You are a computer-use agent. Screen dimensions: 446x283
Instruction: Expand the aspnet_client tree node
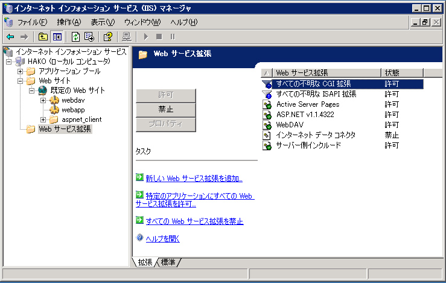point(43,119)
